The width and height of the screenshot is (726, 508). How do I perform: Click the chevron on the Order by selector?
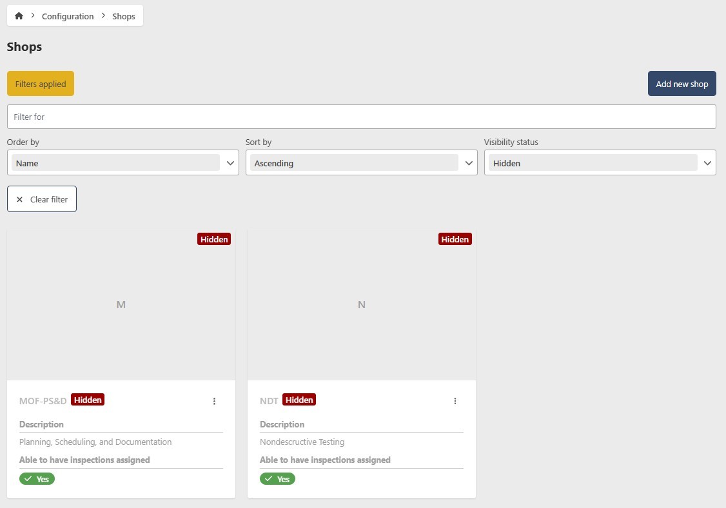click(230, 162)
